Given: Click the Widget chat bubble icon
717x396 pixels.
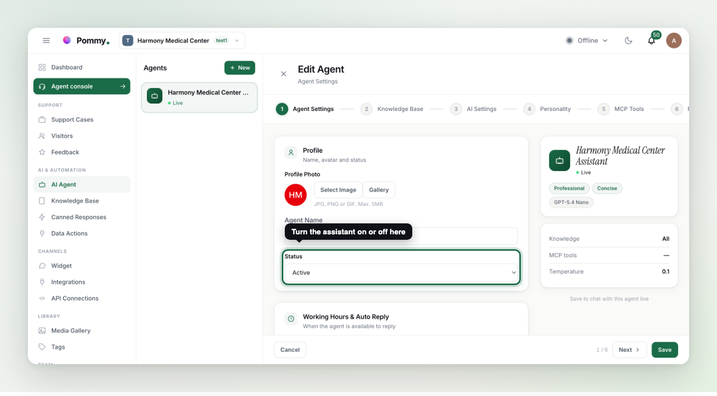Looking at the screenshot, I should 42,266.
